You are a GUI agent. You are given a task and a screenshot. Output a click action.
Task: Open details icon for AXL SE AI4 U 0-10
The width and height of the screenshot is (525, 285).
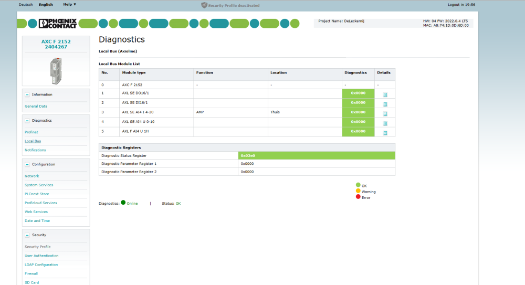385,123
